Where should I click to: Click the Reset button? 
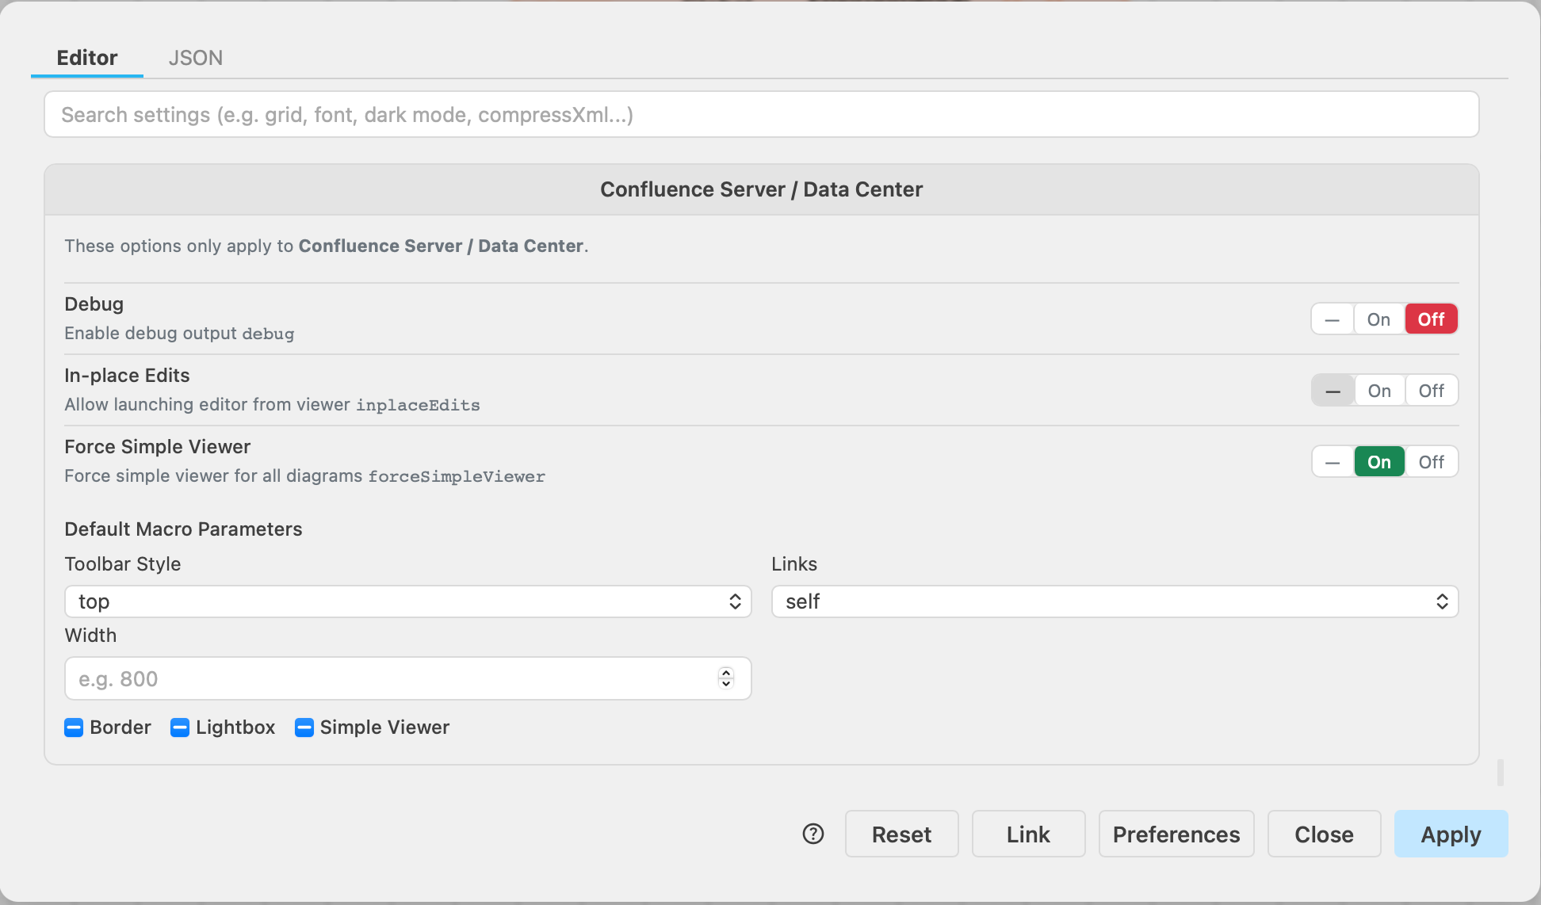[902, 834]
